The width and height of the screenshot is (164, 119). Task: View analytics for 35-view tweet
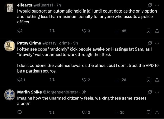[119, 112]
